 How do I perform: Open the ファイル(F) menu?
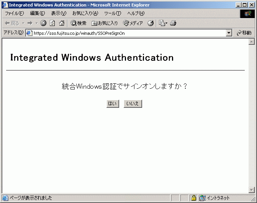(x=15, y=13)
